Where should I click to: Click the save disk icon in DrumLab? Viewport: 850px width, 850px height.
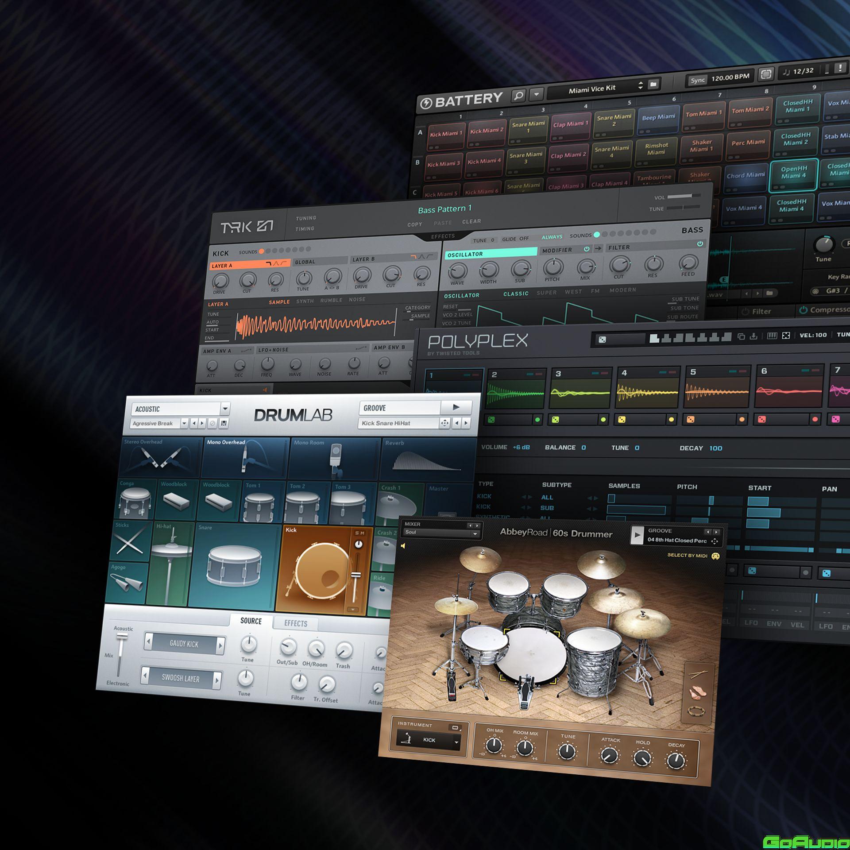click(x=224, y=423)
